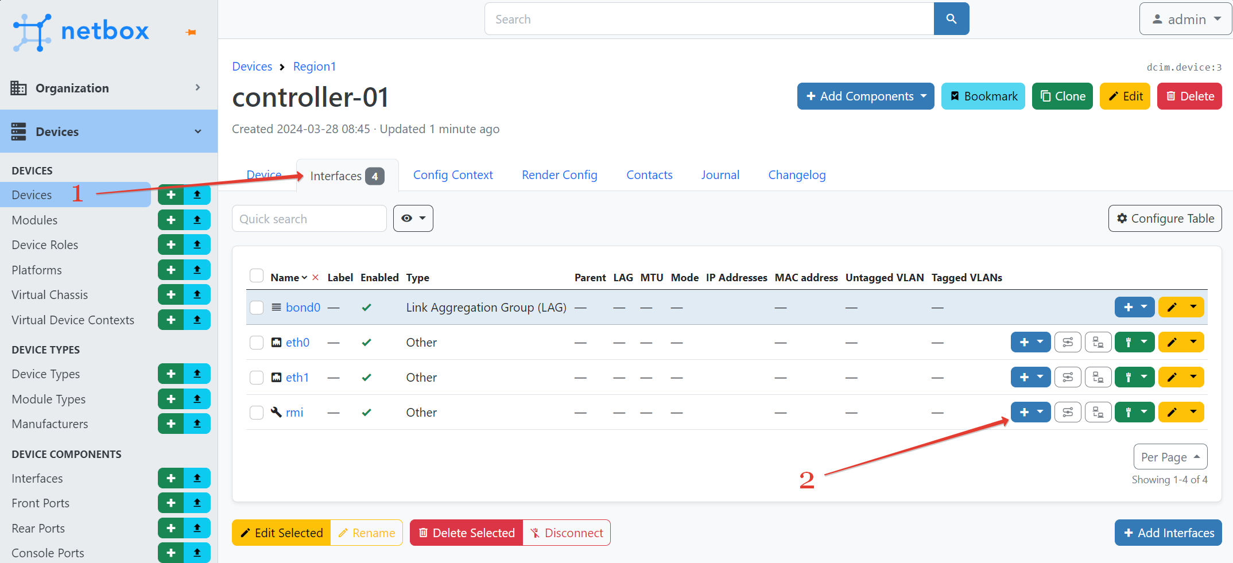Click the green add button next to Modules
1233x563 pixels.
(171, 220)
